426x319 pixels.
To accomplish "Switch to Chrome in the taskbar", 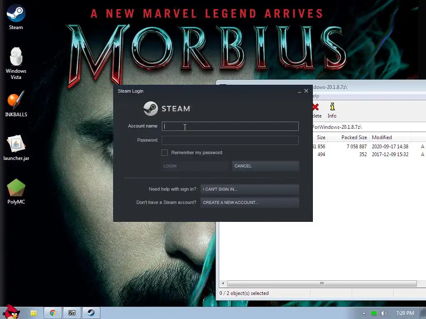I will (x=53, y=313).
